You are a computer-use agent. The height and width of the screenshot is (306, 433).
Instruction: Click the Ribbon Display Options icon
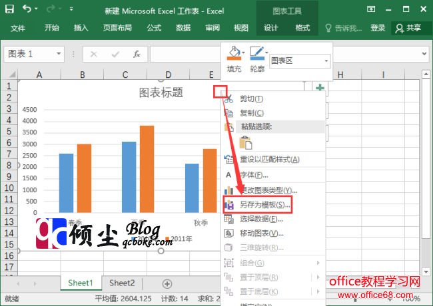[x=371, y=9]
